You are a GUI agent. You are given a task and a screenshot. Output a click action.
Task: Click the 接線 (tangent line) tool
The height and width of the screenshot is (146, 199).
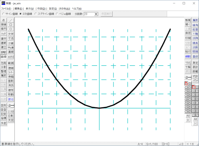pos(4,24)
